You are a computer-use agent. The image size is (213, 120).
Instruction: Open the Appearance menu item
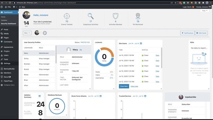pos(8,47)
